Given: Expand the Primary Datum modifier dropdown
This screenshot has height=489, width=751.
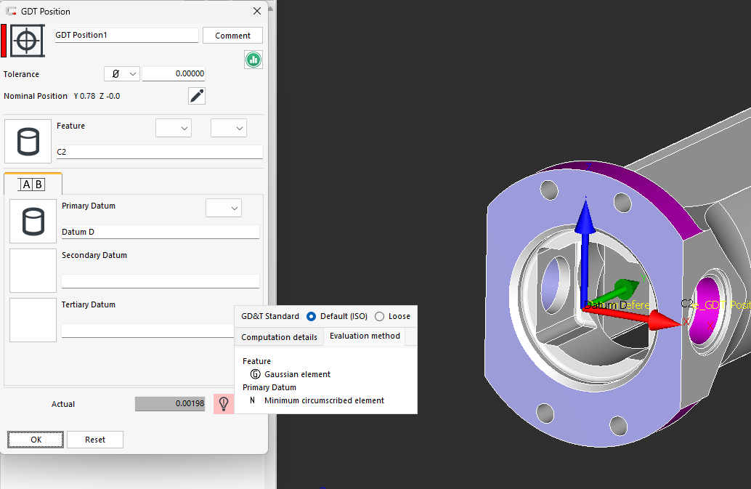Looking at the screenshot, I should pos(224,208).
